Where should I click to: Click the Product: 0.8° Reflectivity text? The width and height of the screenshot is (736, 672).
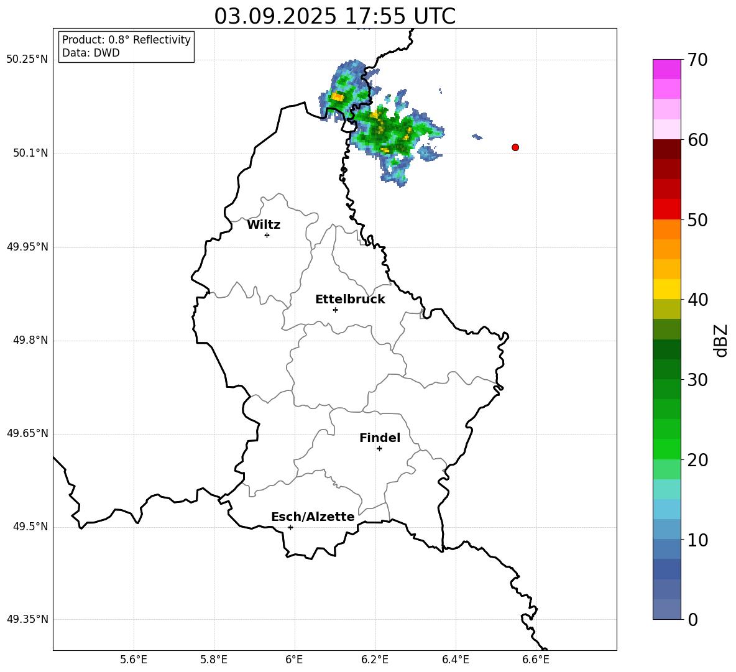126,40
